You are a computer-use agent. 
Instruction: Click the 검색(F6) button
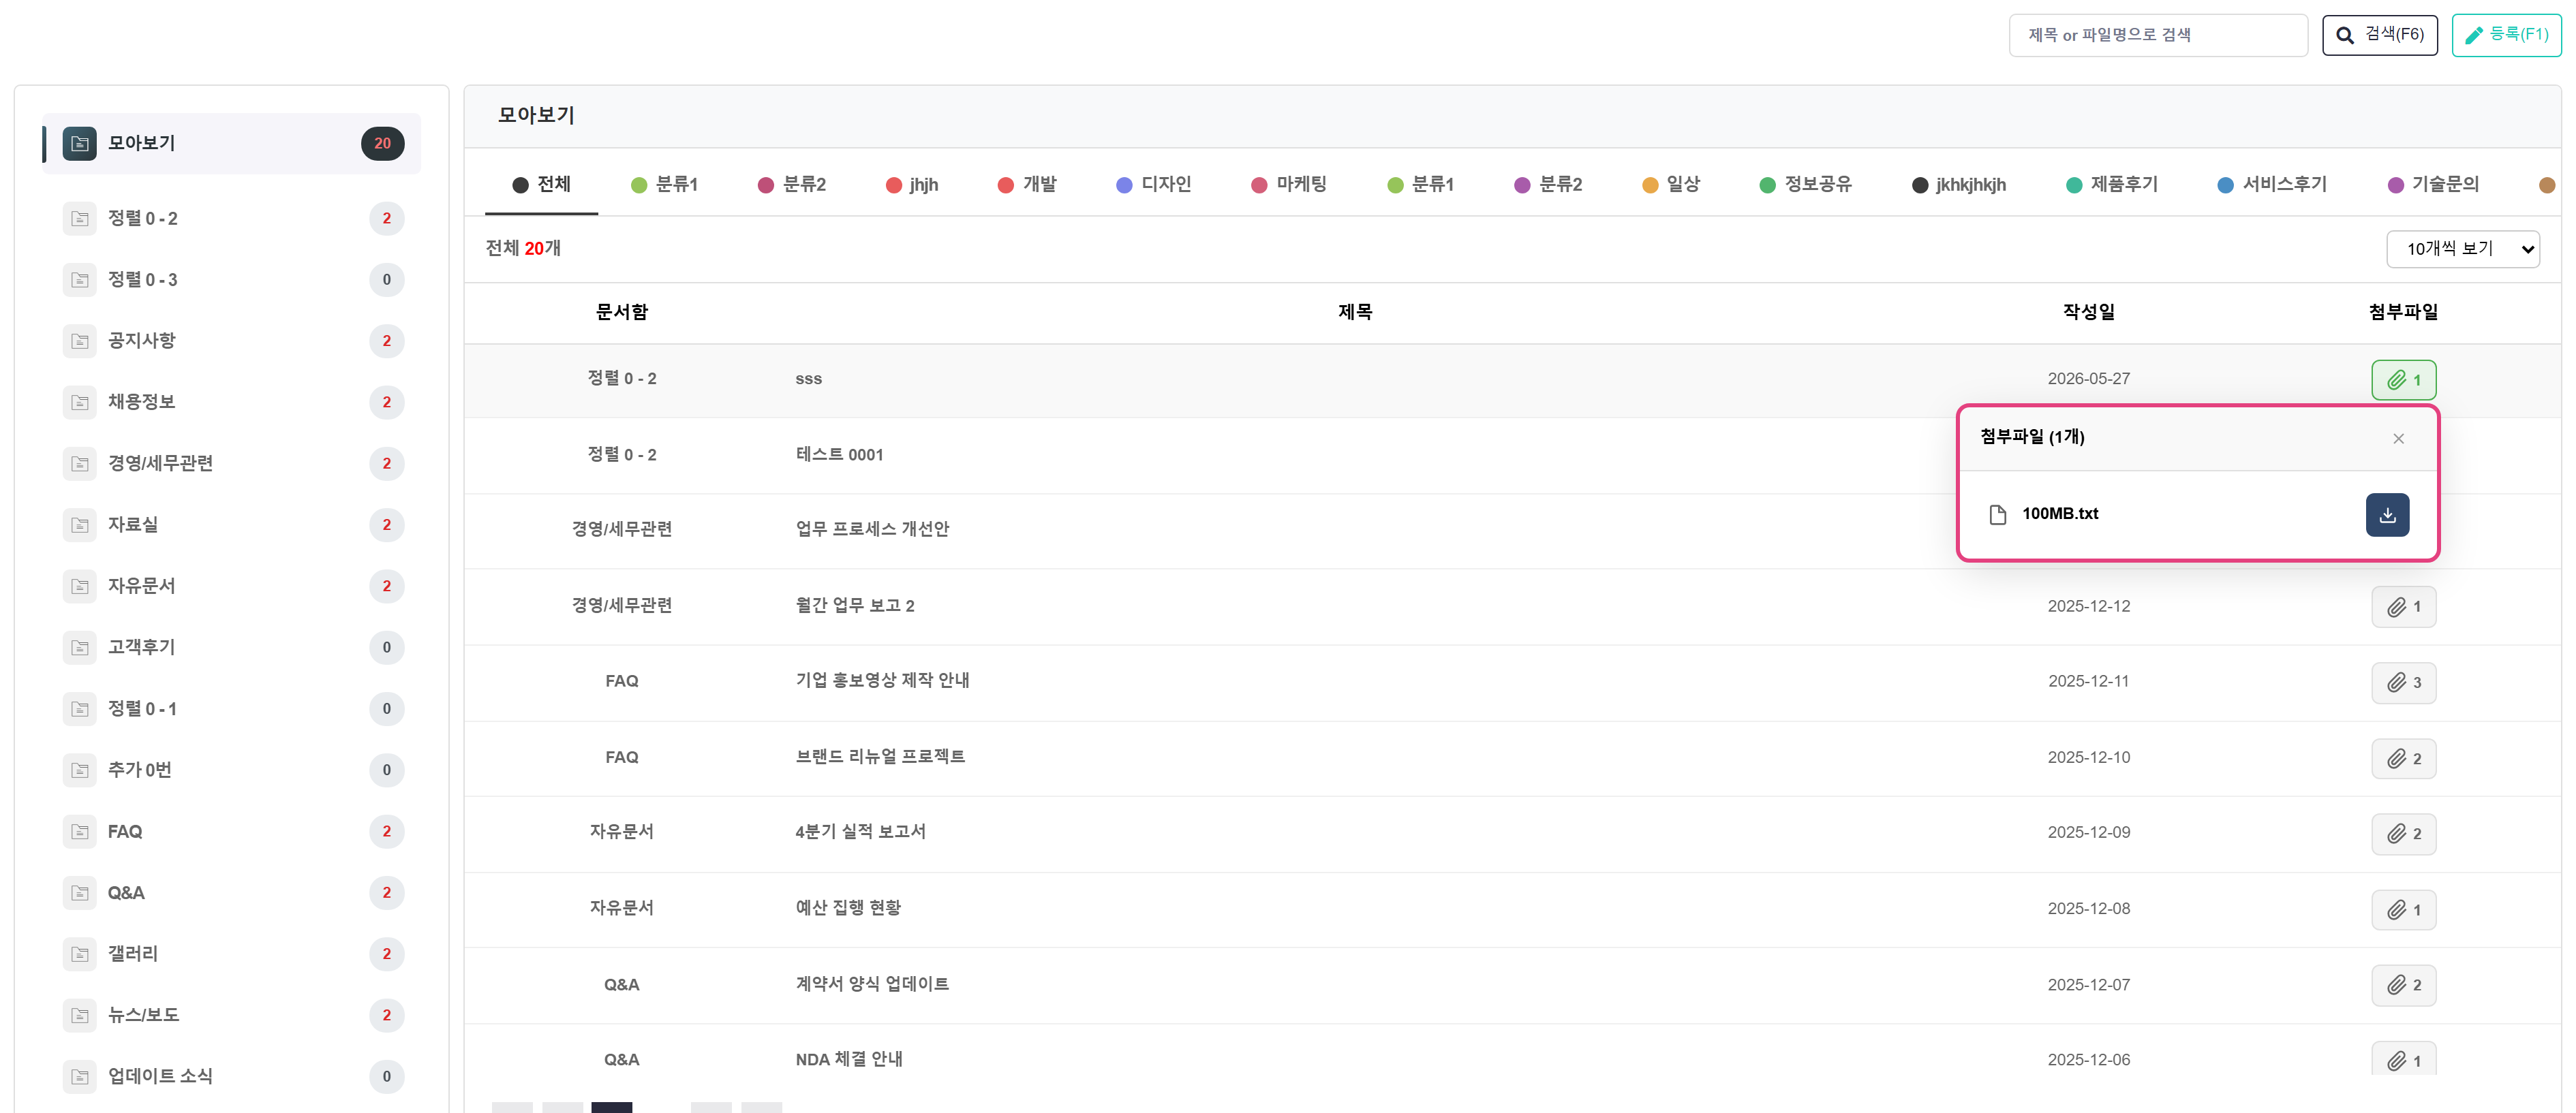pyautogui.click(x=2379, y=36)
